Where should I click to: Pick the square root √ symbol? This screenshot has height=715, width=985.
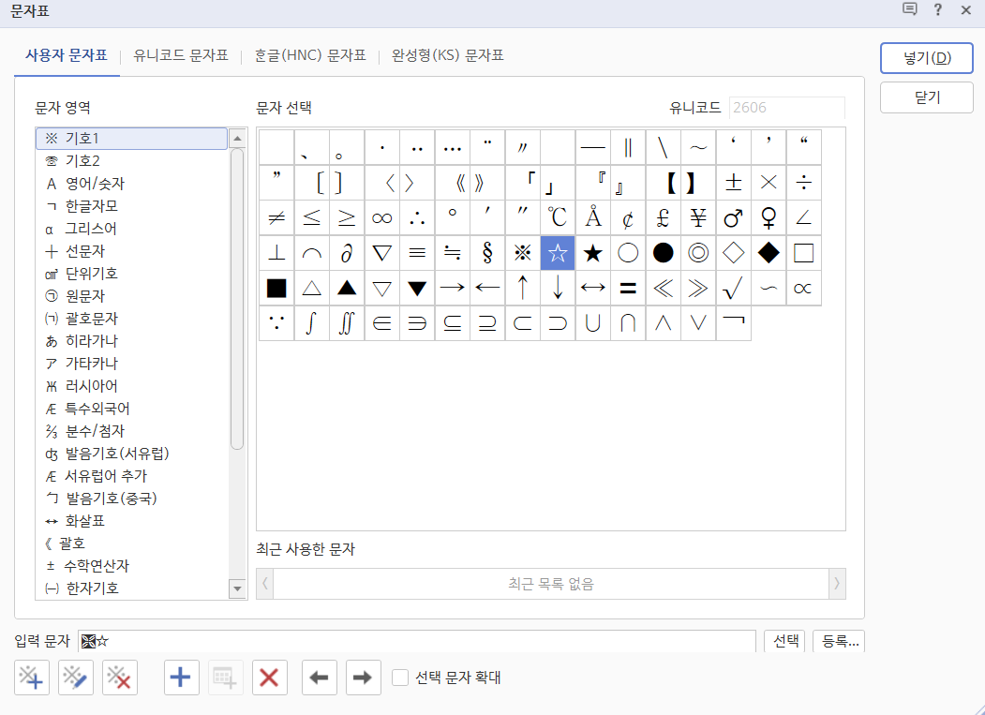[733, 289]
